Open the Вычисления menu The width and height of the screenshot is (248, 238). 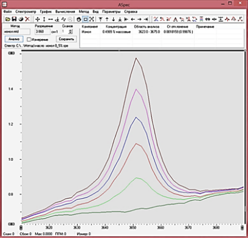click(x=65, y=12)
